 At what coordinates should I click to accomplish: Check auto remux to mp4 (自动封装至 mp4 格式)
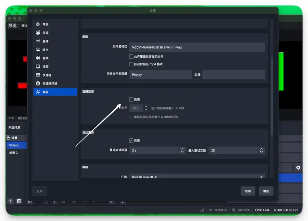131,64
